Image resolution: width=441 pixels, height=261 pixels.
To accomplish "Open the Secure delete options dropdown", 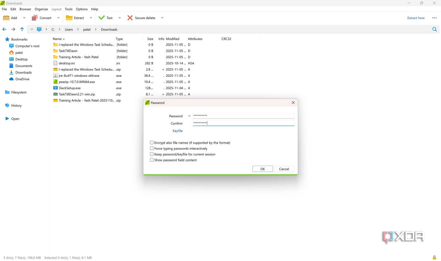I will 162,18.
